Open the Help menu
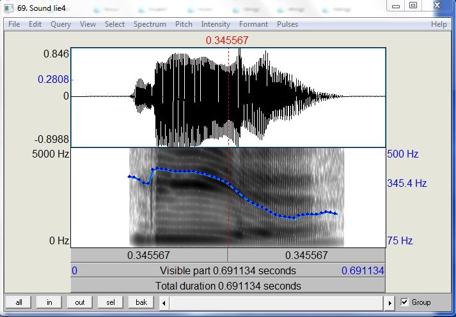 [439, 24]
